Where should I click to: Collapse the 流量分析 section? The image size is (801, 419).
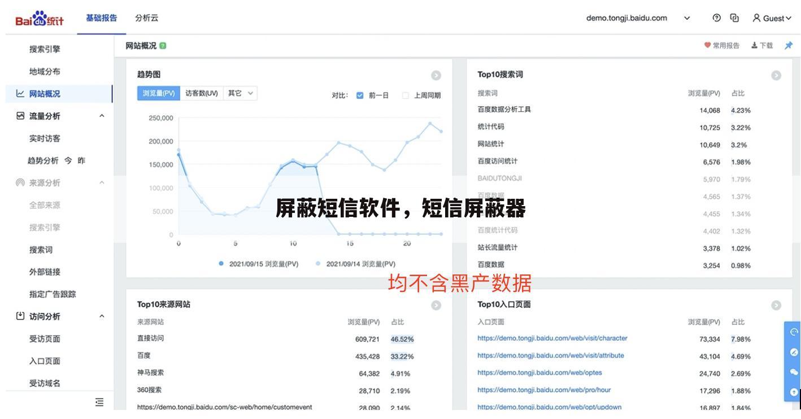coord(102,116)
